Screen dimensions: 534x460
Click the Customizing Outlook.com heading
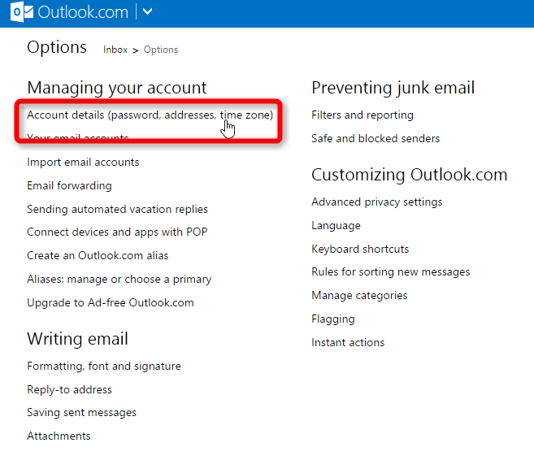coord(410,175)
